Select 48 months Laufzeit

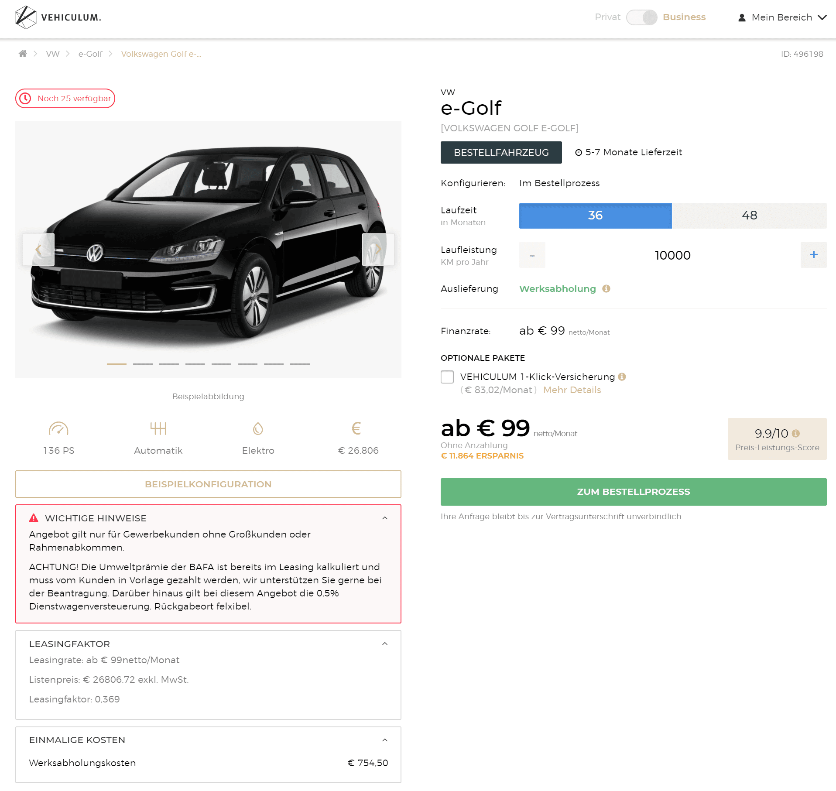click(749, 216)
